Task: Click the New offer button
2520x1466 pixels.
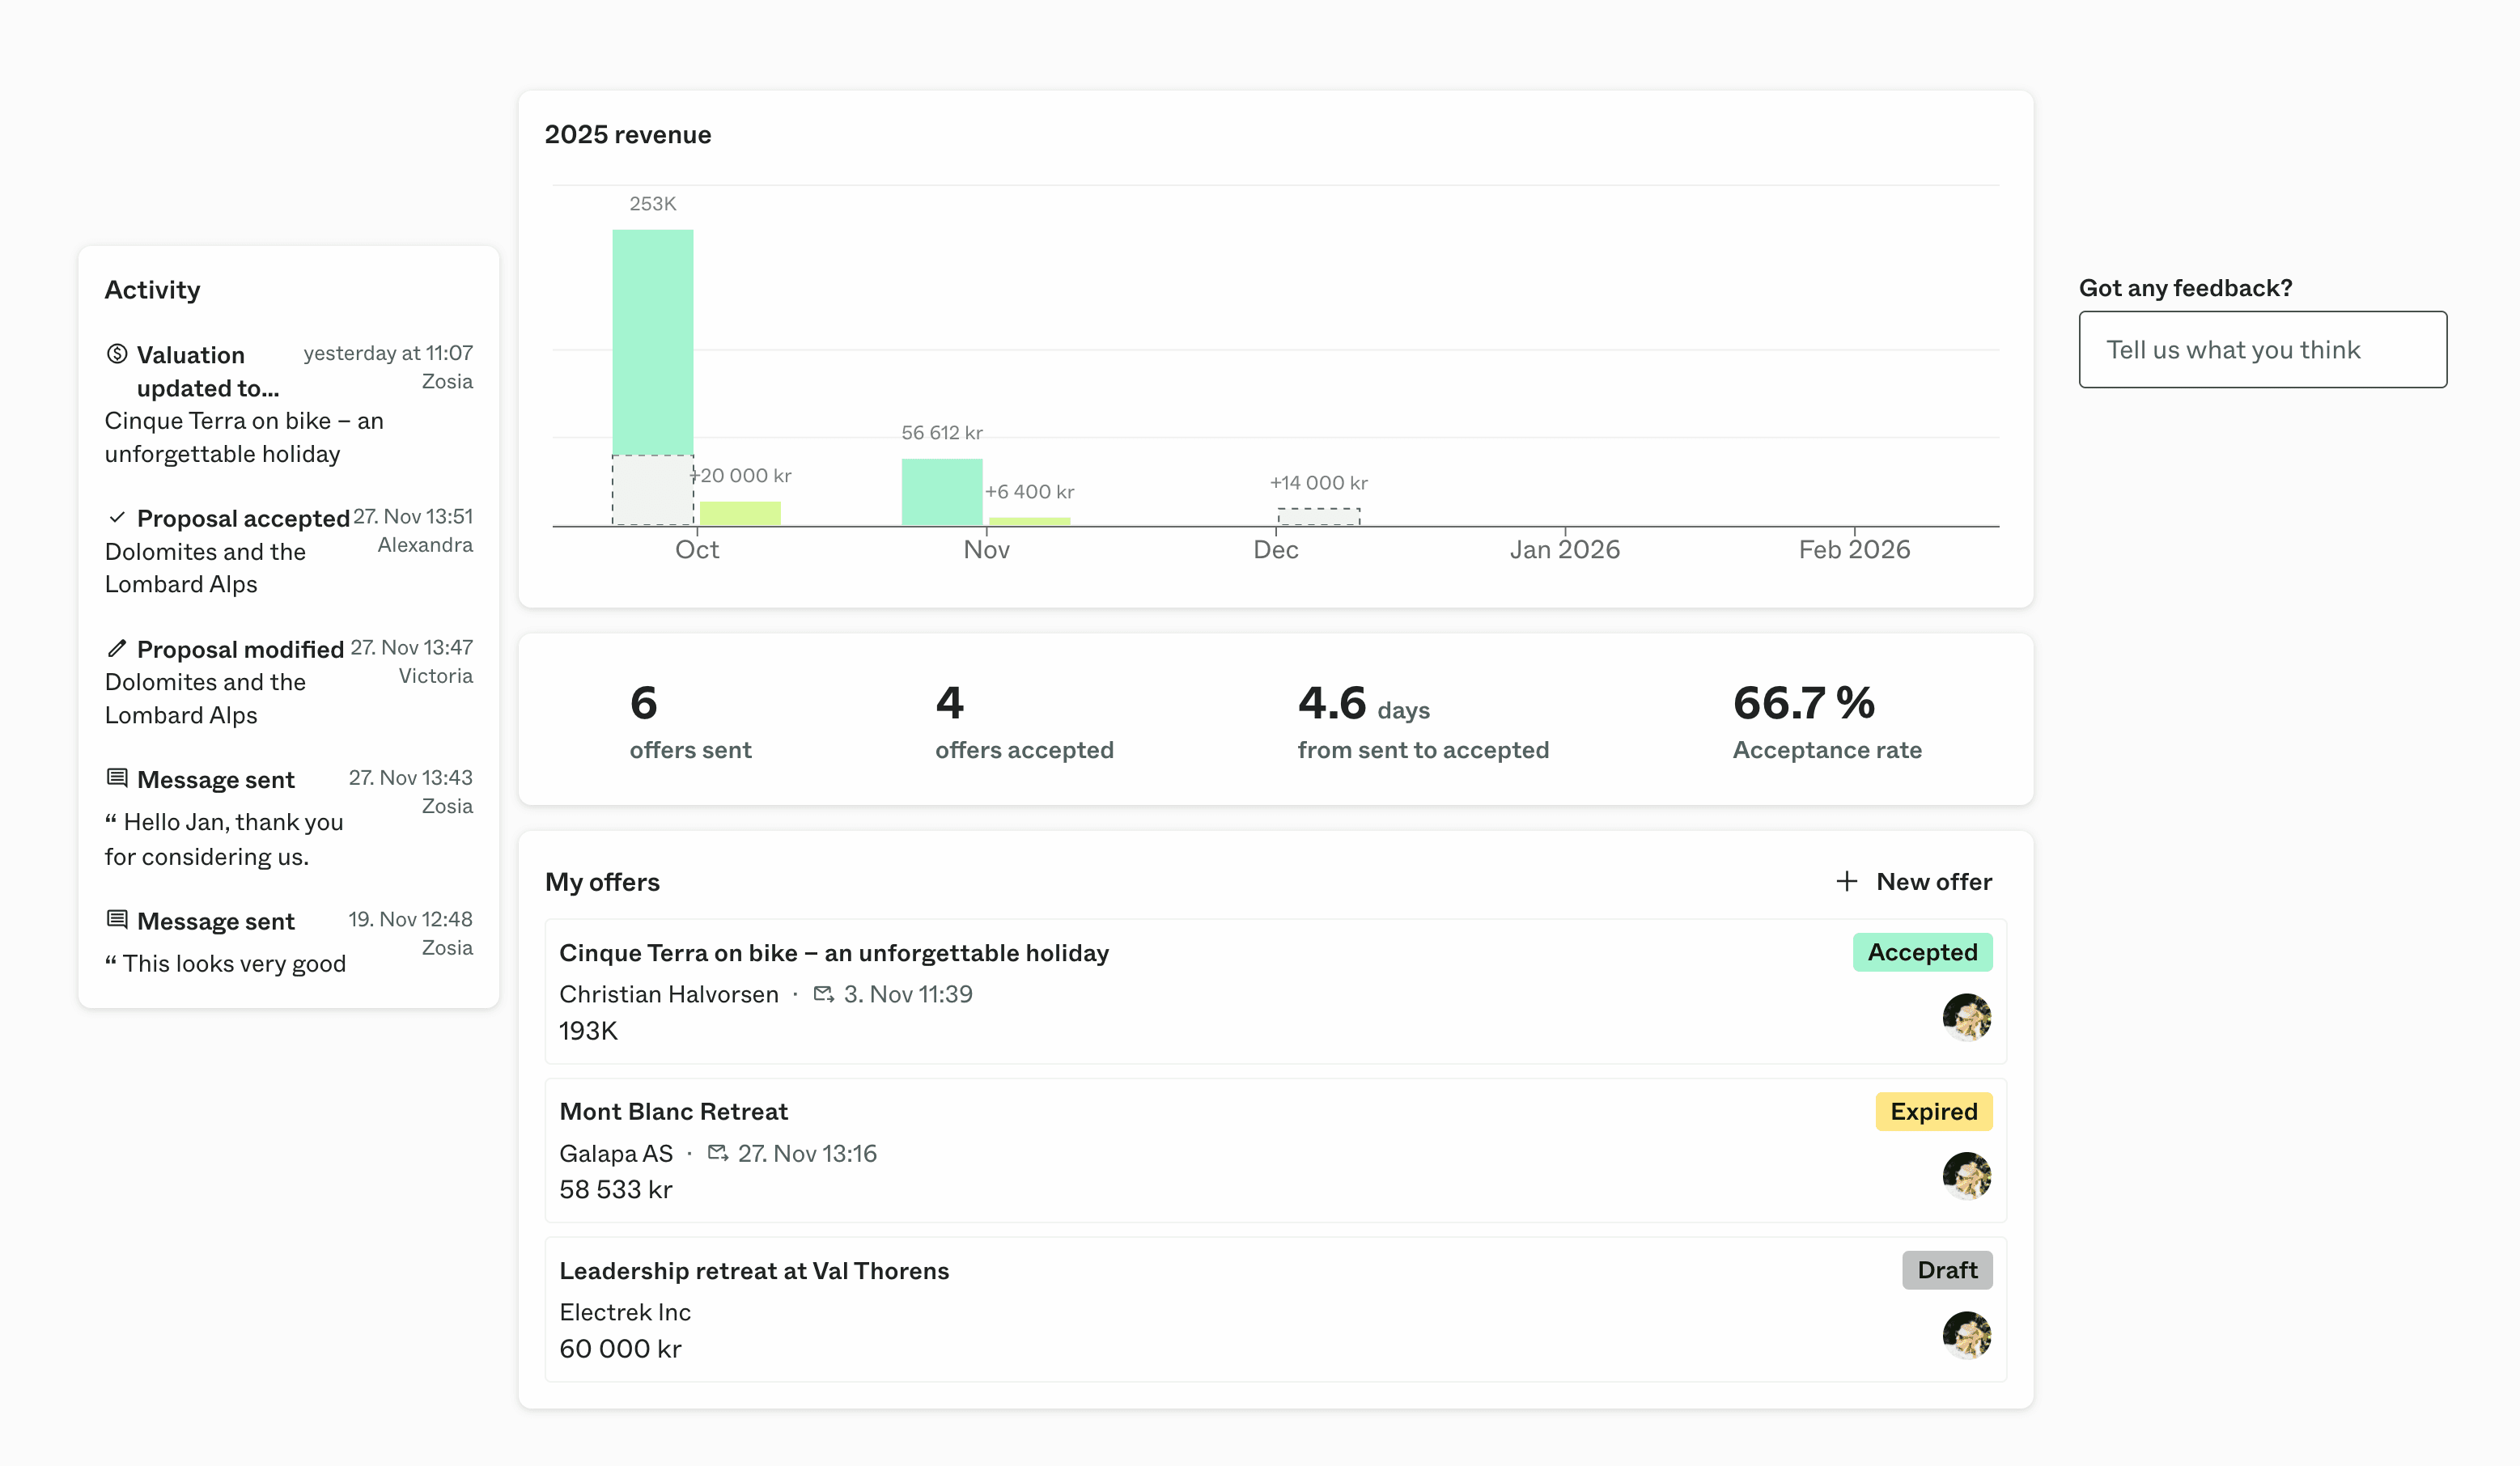Action: (1913, 881)
